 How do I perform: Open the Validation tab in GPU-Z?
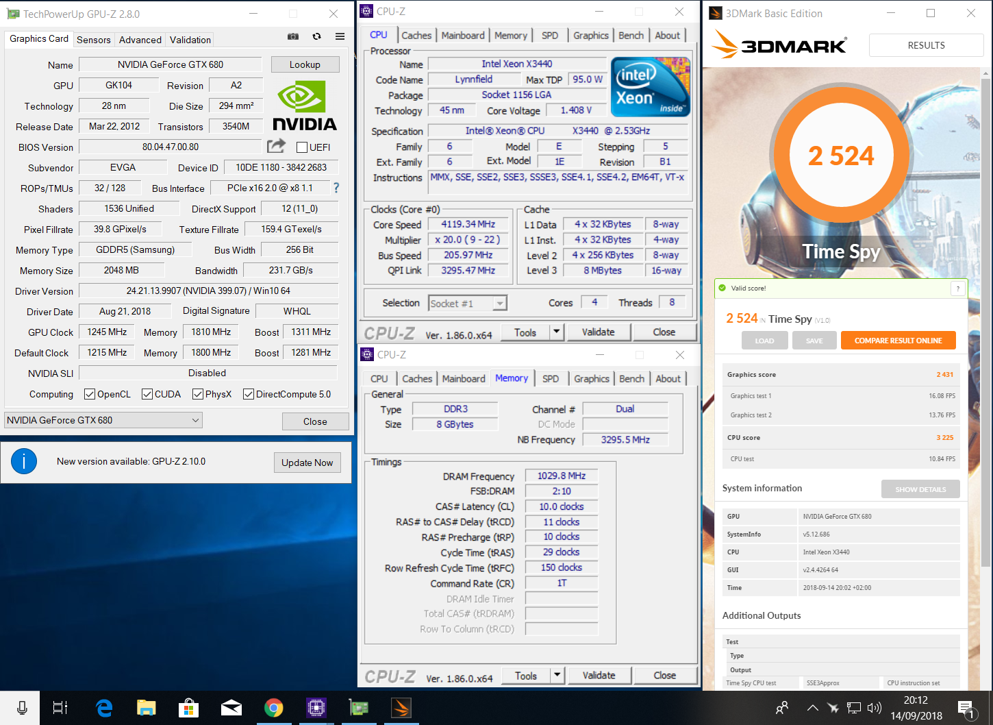(190, 40)
